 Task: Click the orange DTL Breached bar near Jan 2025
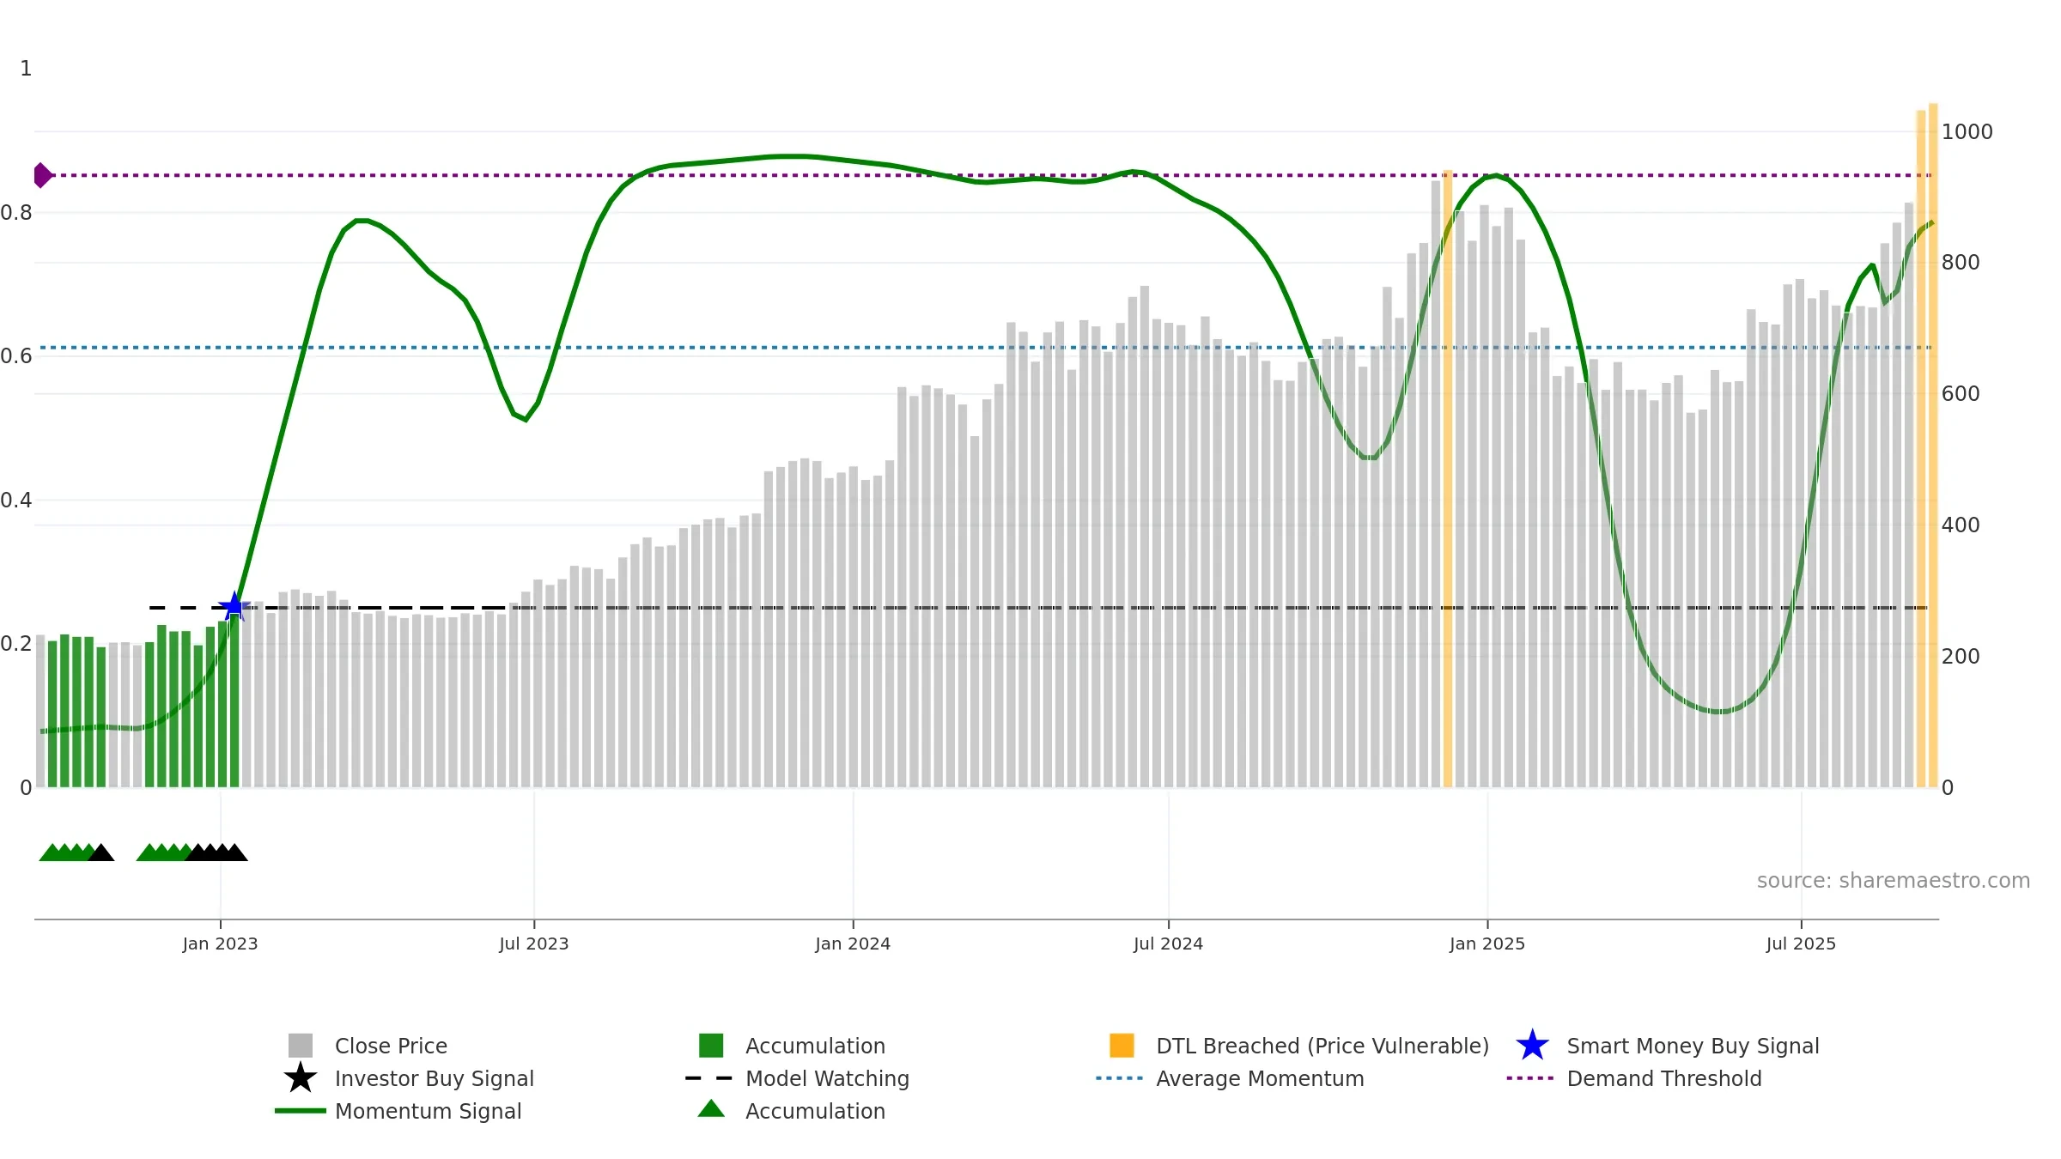pyautogui.click(x=1448, y=478)
